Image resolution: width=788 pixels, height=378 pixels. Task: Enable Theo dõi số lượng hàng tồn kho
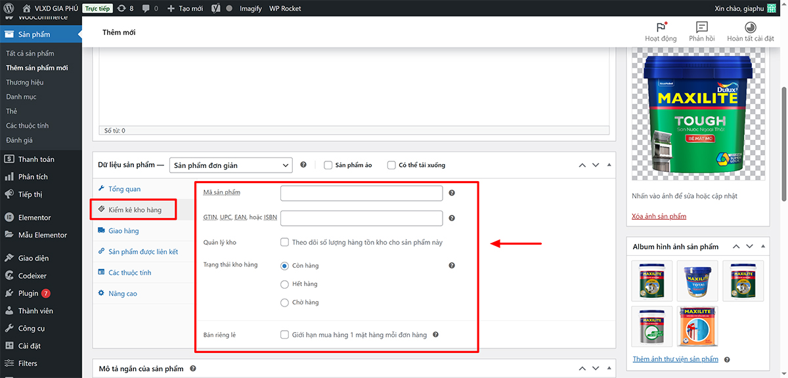pos(285,242)
